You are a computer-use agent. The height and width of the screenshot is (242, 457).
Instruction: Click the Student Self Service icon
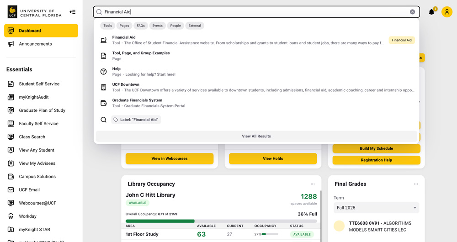[11, 84]
